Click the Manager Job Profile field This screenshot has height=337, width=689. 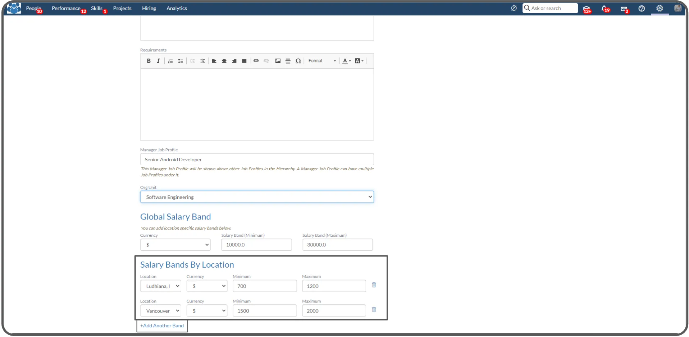[x=257, y=160]
